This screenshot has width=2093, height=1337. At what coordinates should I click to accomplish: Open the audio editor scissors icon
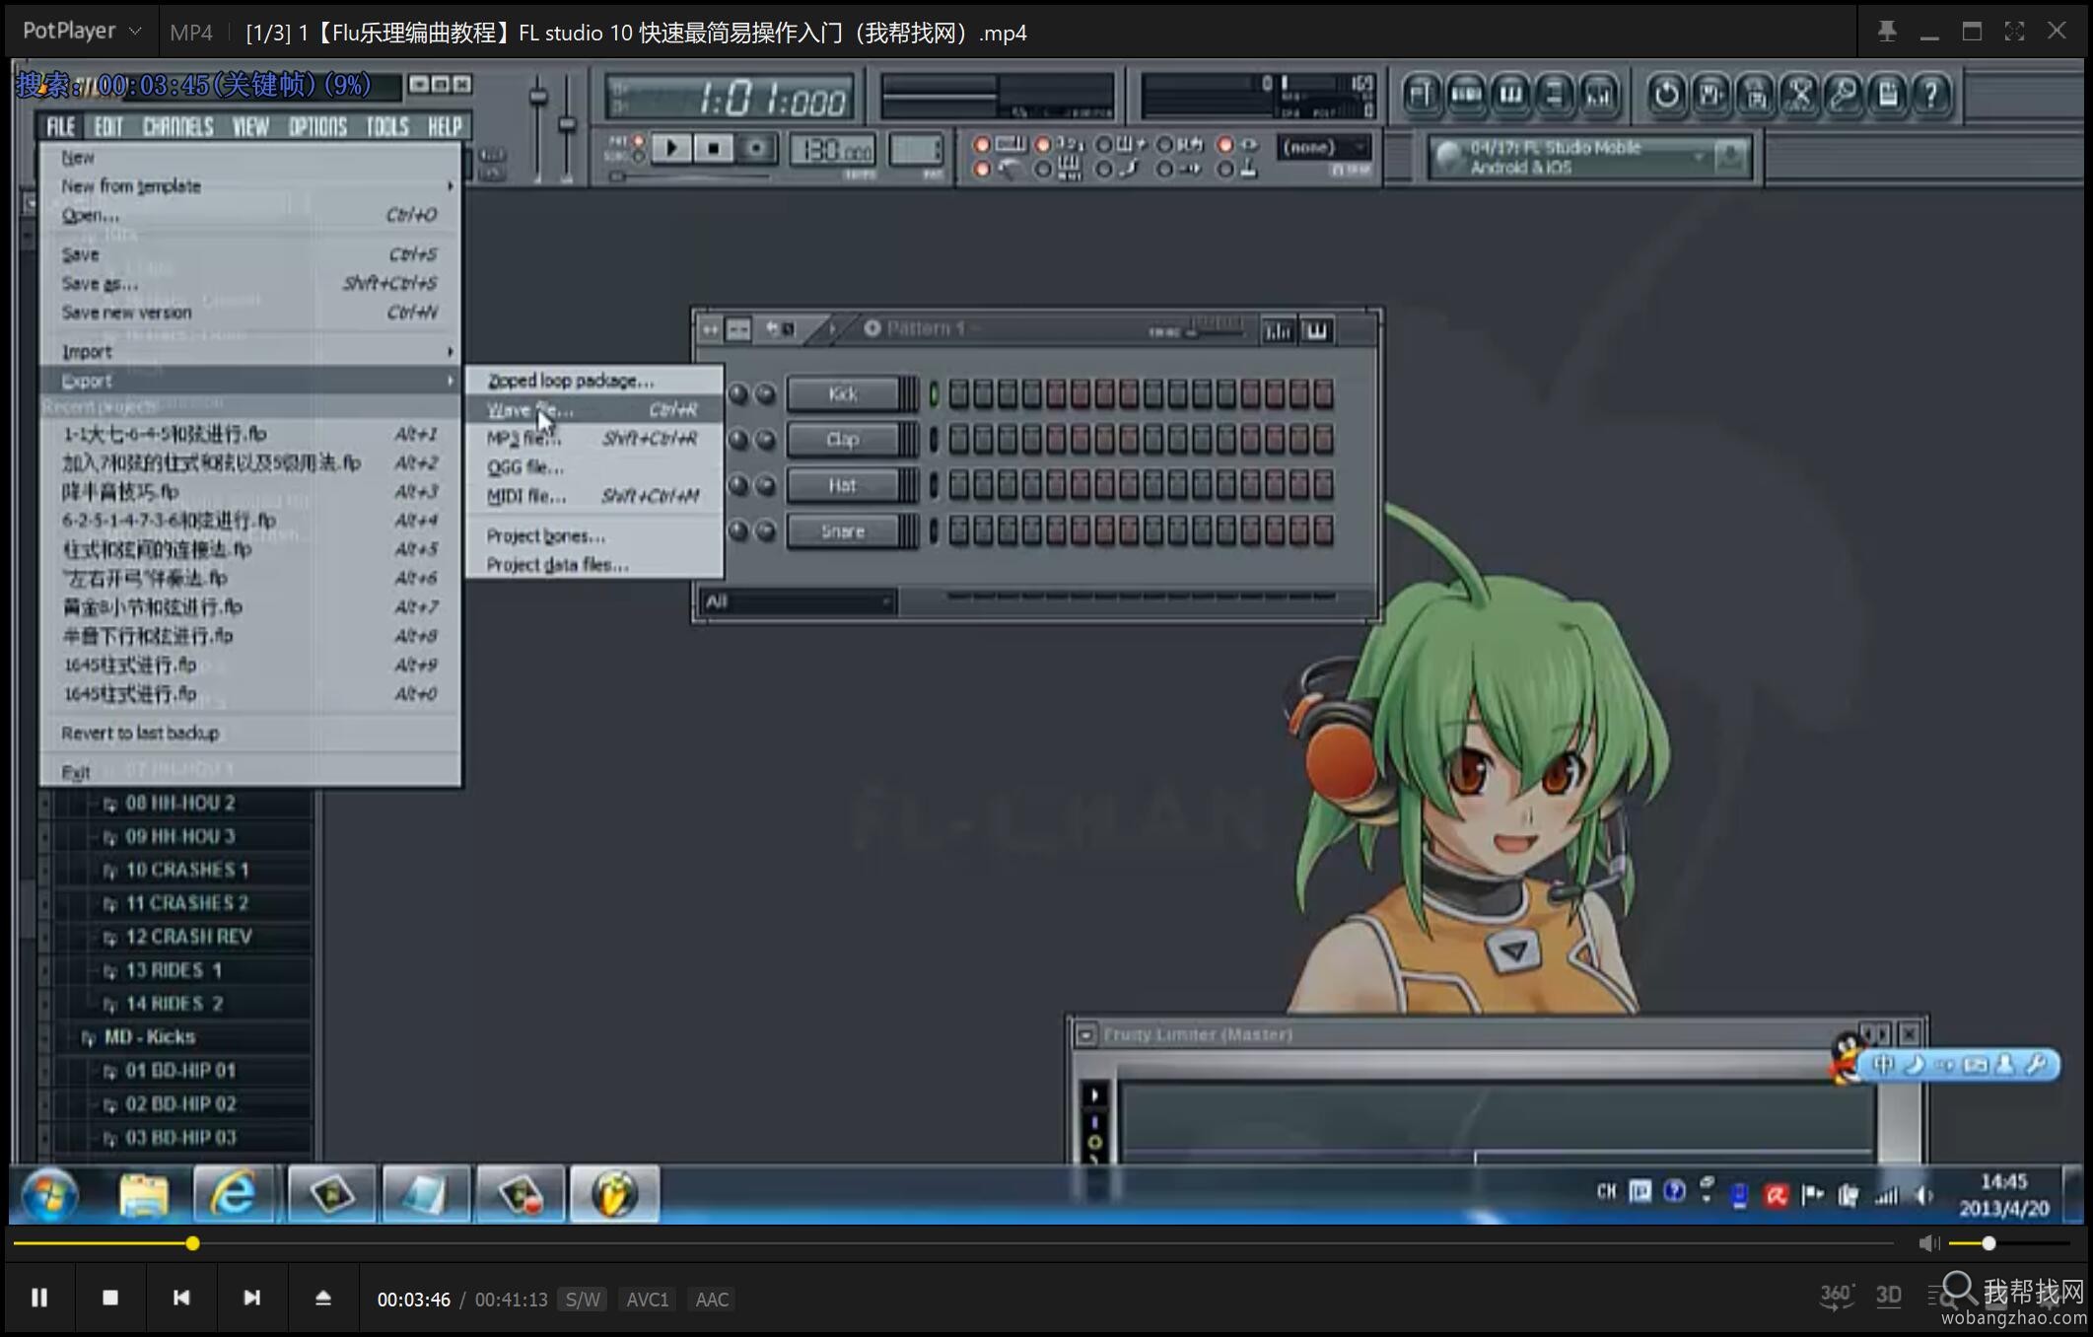tap(1799, 95)
